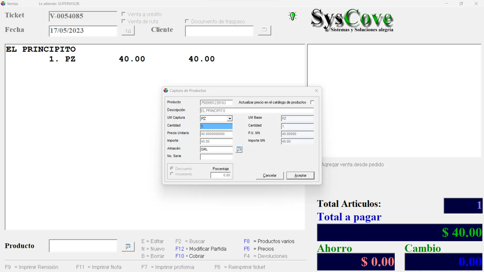Select the Descuento radio button
The height and width of the screenshot is (272, 484).
coord(172,168)
